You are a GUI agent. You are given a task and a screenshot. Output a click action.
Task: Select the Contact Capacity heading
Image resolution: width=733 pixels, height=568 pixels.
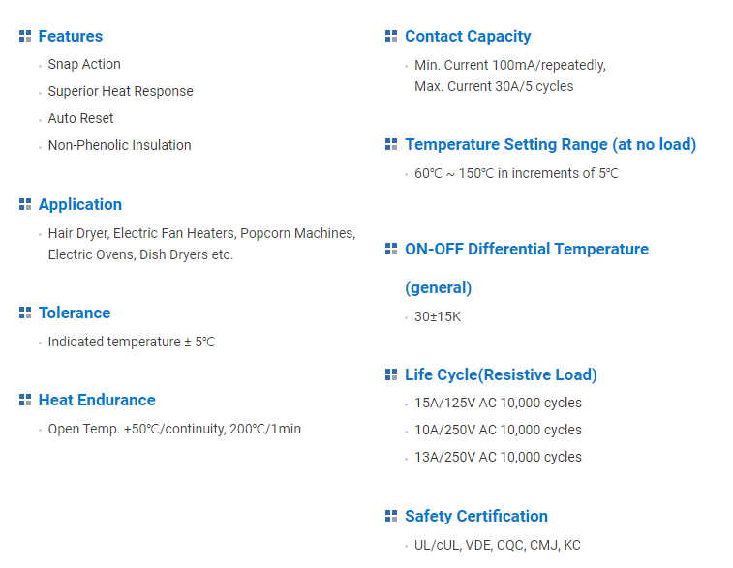(468, 36)
